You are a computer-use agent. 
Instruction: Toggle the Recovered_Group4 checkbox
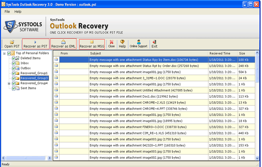click(14, 83)
